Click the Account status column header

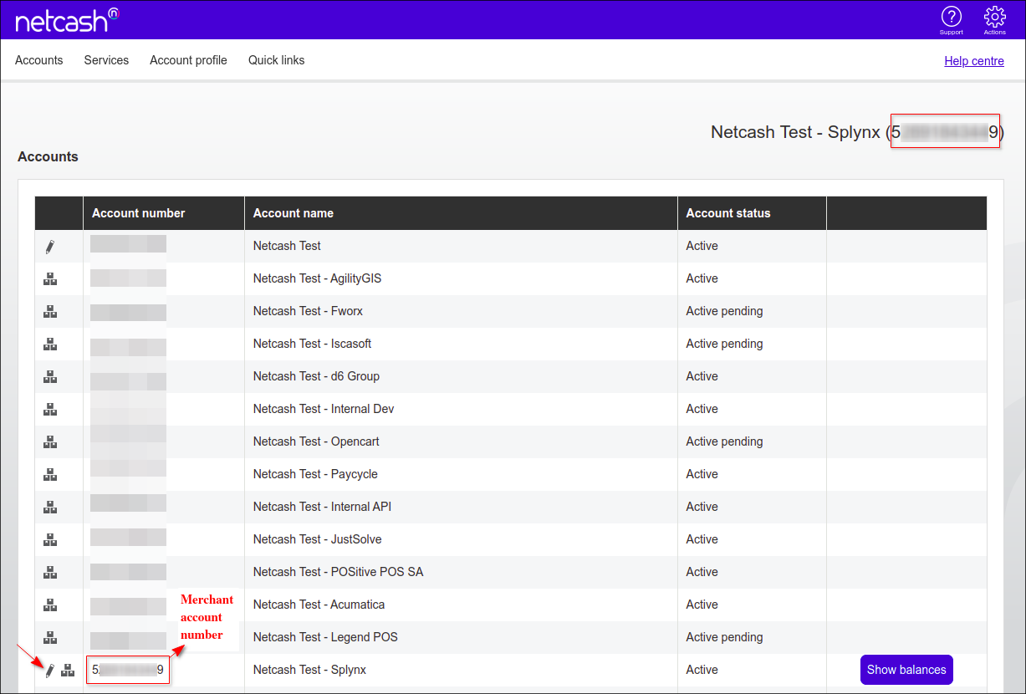[728, 213]
